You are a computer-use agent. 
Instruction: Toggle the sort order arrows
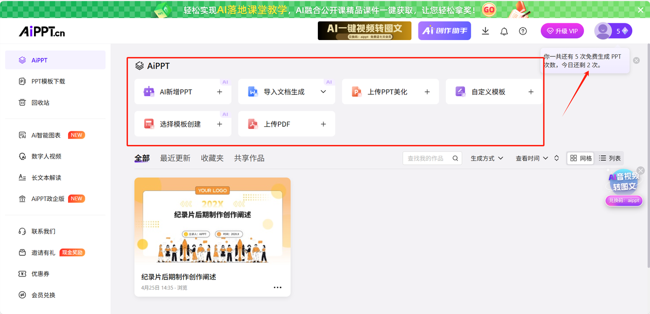click(x=557, y=158)
